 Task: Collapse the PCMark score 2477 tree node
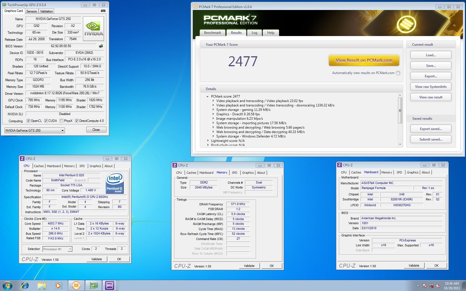pos(207,96)
